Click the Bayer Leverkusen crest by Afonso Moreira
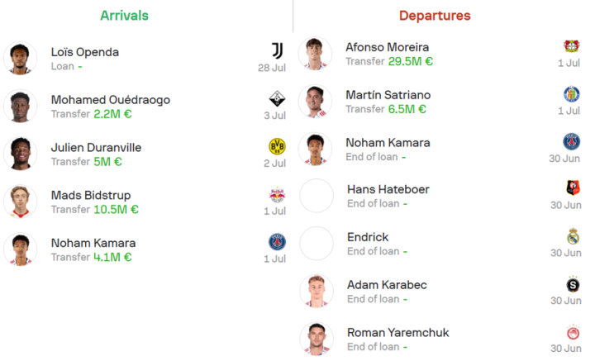Image resolution: width=595 pixels, height=361 pixels. point(572,46)
